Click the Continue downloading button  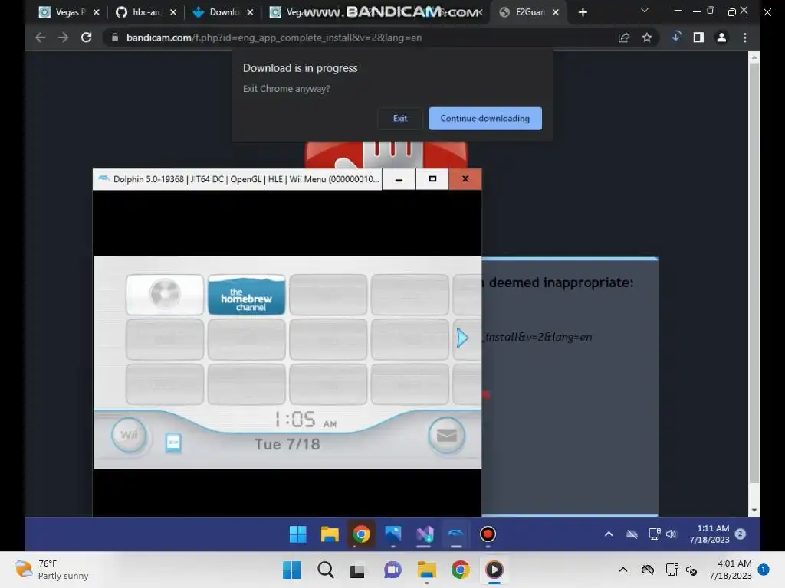pyautogui.click(x=485, y=119)
